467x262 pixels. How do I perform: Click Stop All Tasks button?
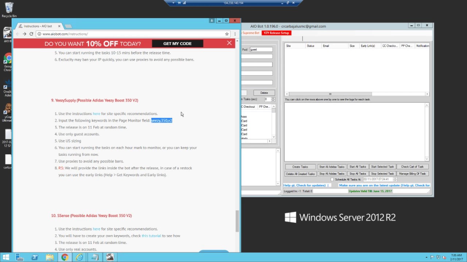click(x=358, y=174)
